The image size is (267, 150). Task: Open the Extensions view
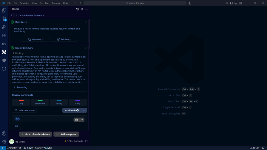click(4, 35)
